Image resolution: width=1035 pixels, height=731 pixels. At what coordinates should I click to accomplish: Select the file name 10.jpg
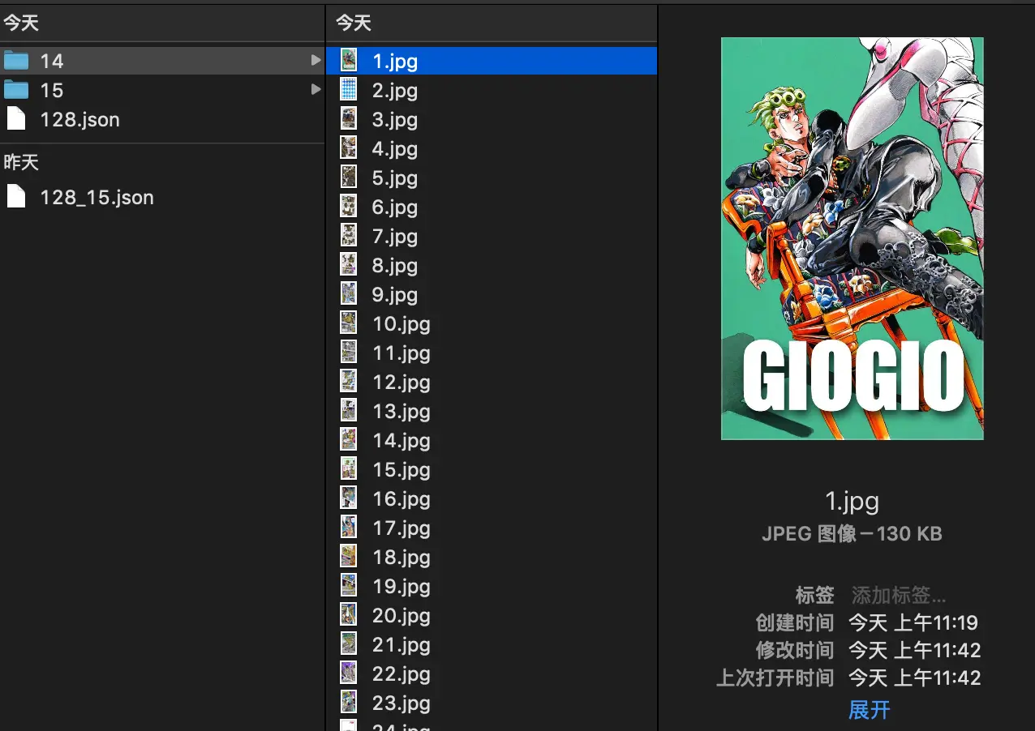pyautogui.click(x=402, y=323)
